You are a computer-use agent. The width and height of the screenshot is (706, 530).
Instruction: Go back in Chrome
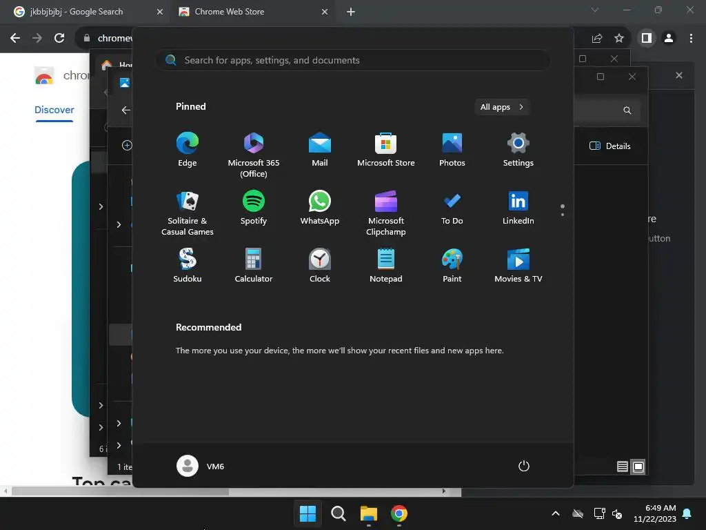coord(15,39)
